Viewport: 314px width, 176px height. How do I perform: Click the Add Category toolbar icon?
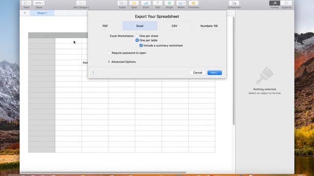pos(81,3)
